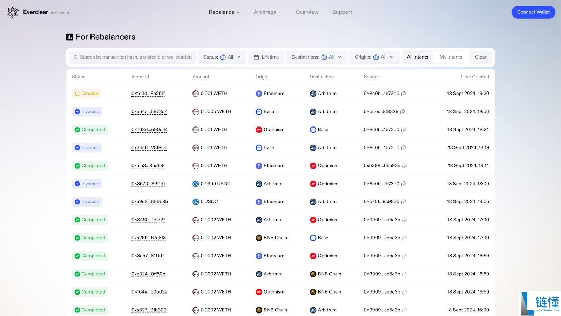Copy sender address for intent 0xddc6...28f8cd

pos(404,148)
